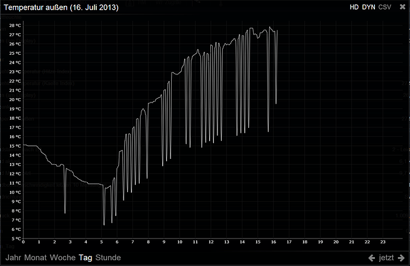Screen dimensions: 410x266
Task: Click the 20 °C axis label
Action: point(15,99)
